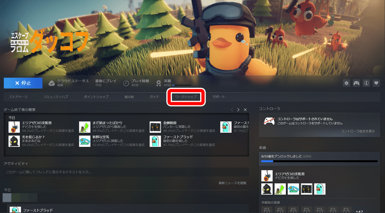Click the 未解除の実績 label
The width and height of the screenshot is (385, 213).
pos(270,202)
